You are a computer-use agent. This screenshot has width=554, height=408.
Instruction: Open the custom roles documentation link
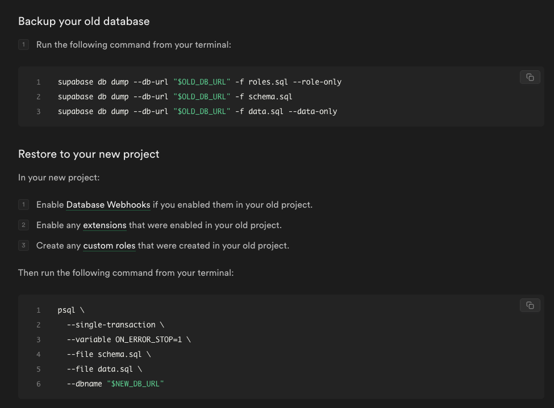[109, 245]
